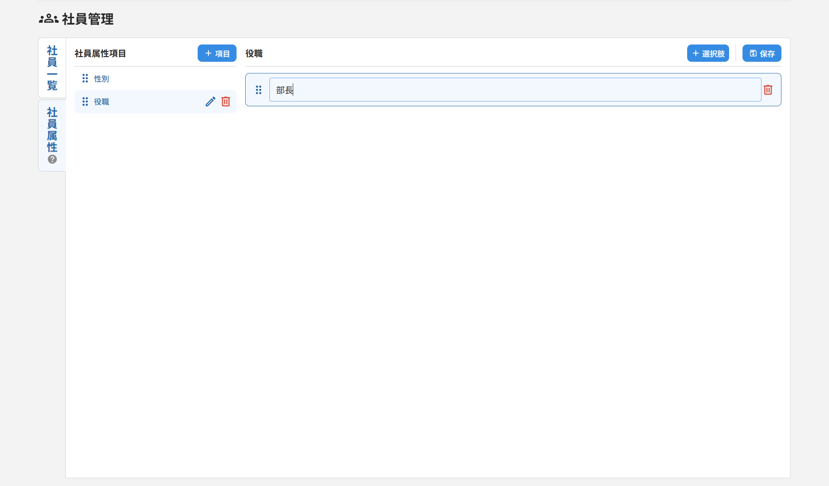829x486 pixels.
Task: Select the 役職 attribute item
Action: click(x=101, y=101)
